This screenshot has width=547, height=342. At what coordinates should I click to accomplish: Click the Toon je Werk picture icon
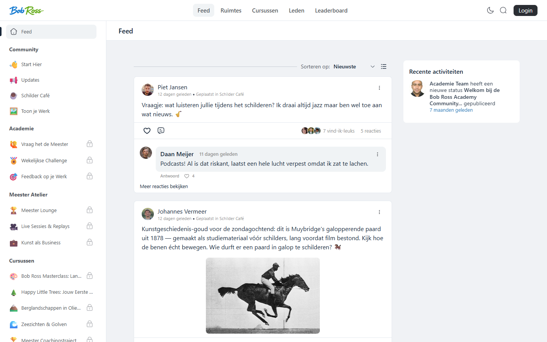pos(14,111)
